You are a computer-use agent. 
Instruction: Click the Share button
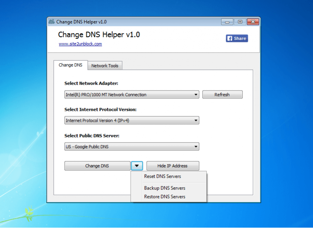(x=236, y=38)
